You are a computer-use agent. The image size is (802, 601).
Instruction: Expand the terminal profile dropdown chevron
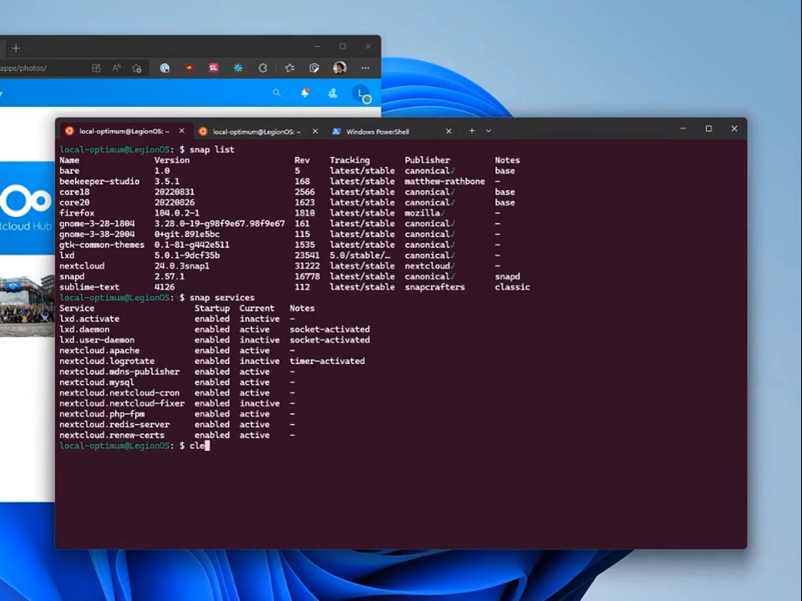[x=489, y=131]
